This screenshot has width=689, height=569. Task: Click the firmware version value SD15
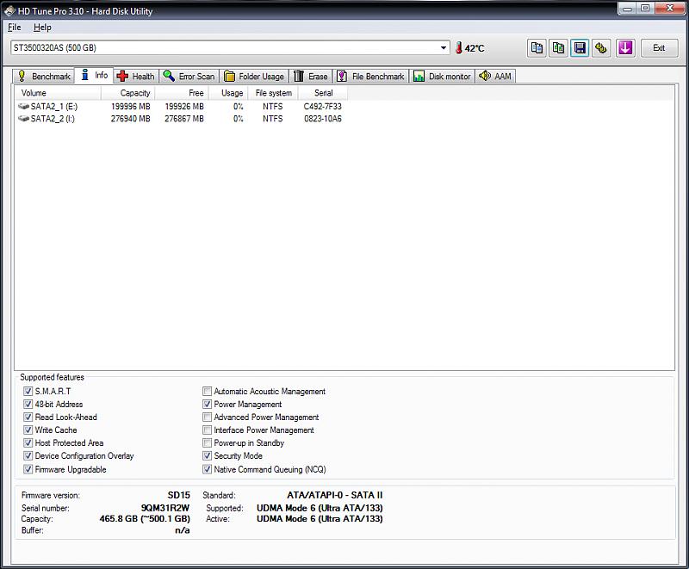[x=179, y=495]
